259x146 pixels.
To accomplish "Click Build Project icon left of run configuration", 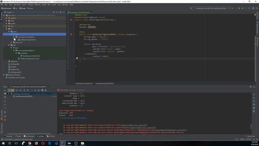I will [x=191, y=8].
